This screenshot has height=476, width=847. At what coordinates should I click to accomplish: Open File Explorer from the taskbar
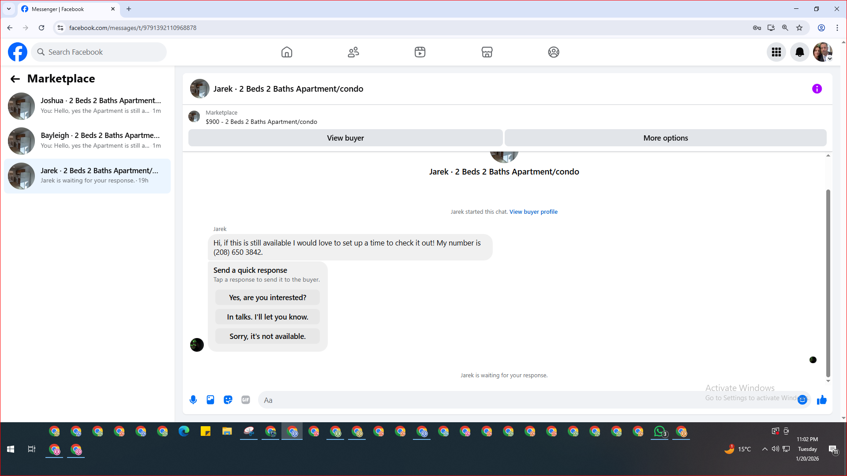227,431
